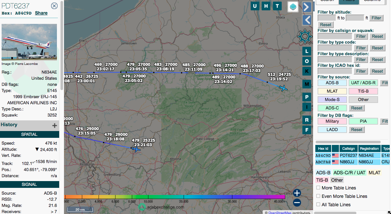Image resolution: width=391 pixels, height=214 pixels.
Task: Reset the altitude filter
Action: (326, 25)
